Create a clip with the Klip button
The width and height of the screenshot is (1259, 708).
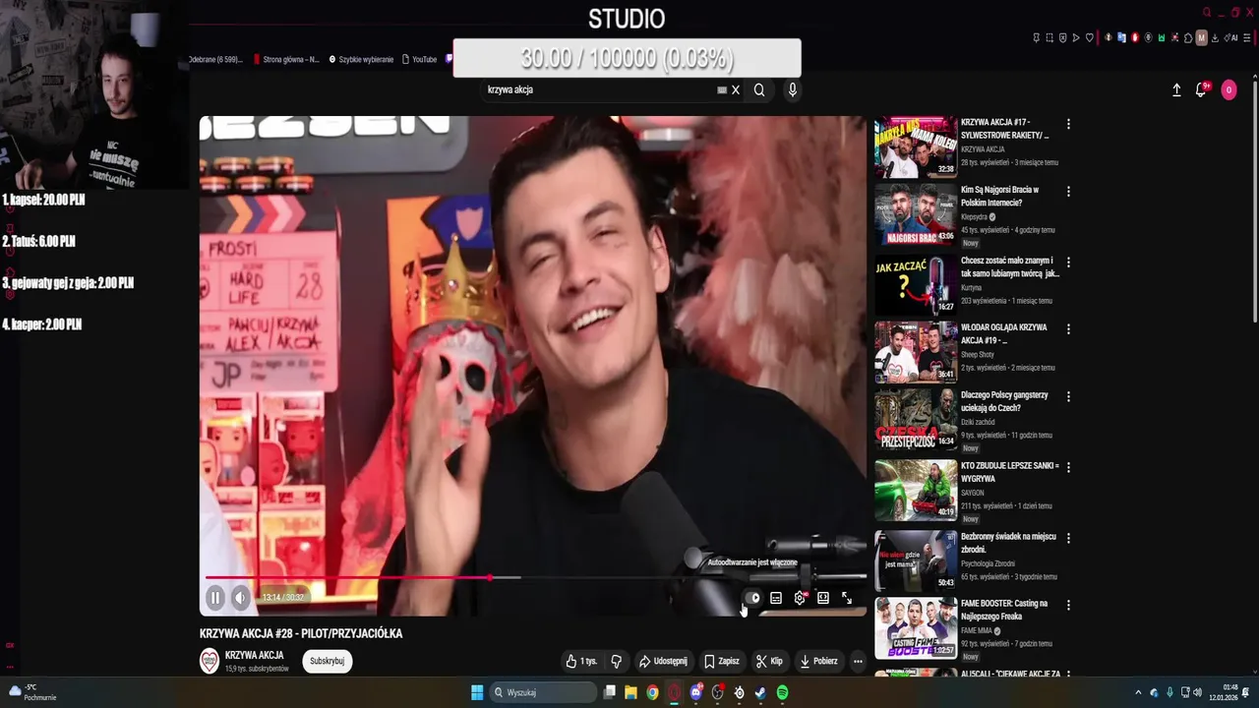pos(769,661)
